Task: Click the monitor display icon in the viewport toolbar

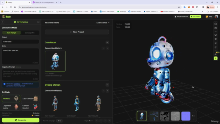Action: [216, 35]
